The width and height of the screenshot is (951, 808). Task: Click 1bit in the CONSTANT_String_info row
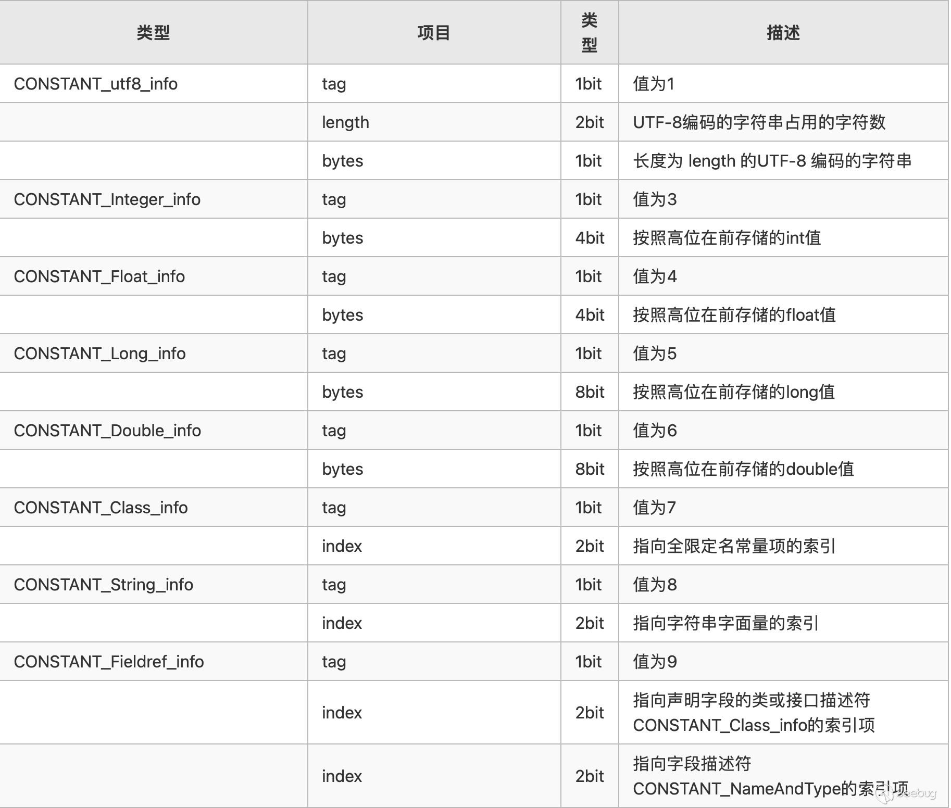click(x=589, y=585)
